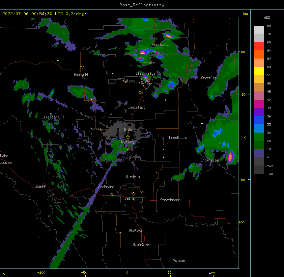Click the HighRiver label
Screen dimensions: 284x277
coord(142,244)
